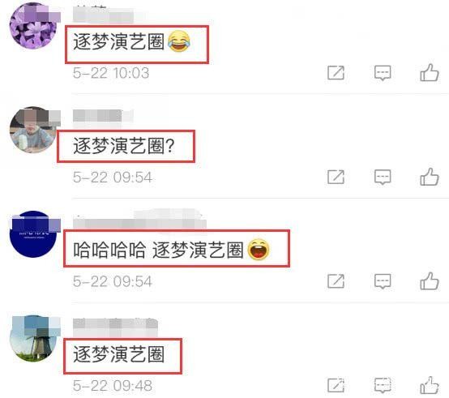This screenshot has width=449, height=398.
Task: Like the 5-22 09:48 comment
Action: click(430, 385)
